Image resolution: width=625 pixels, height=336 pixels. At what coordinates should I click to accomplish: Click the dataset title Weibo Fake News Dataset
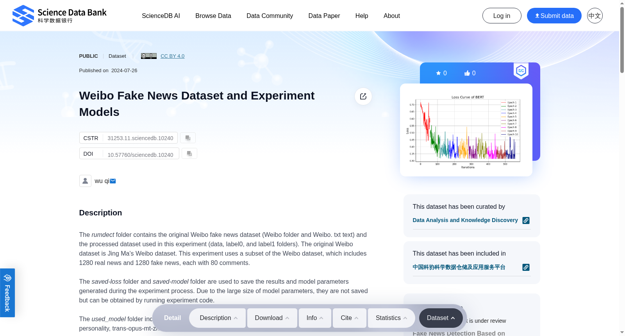click(197, 104)
